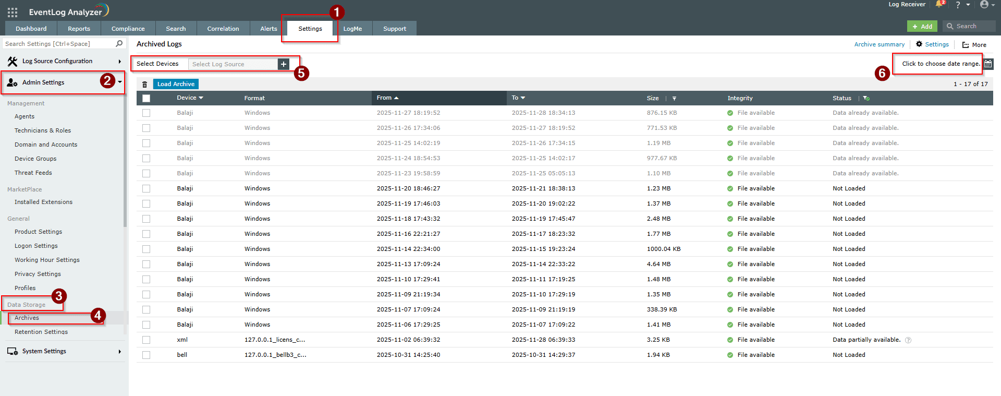Click the Select Log Source input field
The width and height of the screenshot is (1001, 396).
tap(233, 64)
